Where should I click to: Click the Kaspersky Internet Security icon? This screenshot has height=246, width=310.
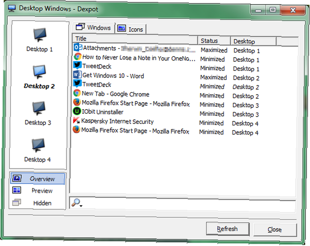click(x=76, y=120)
